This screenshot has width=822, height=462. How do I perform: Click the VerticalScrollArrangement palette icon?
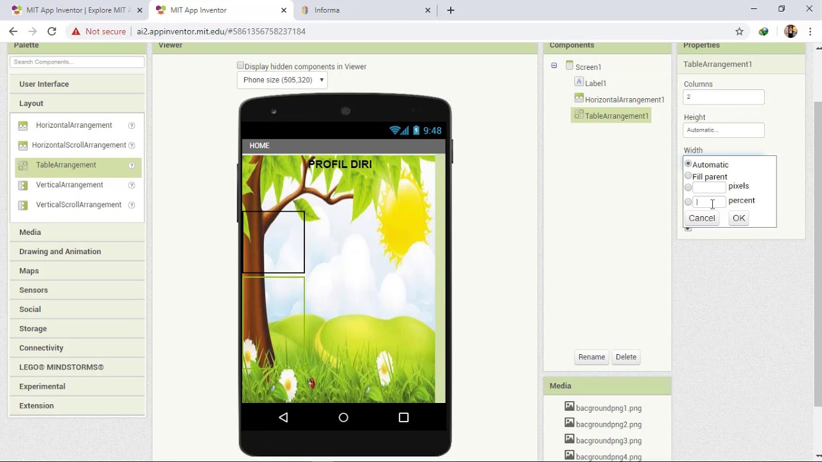(23, 205)
